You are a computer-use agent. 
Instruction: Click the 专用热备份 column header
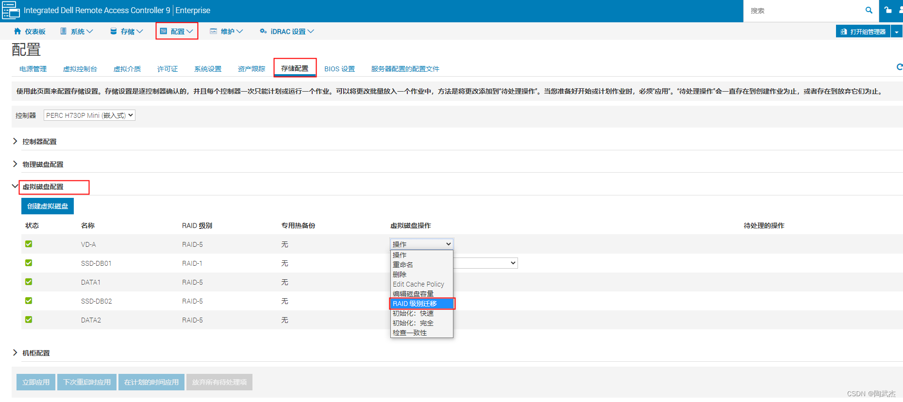[x=299, y=225]
